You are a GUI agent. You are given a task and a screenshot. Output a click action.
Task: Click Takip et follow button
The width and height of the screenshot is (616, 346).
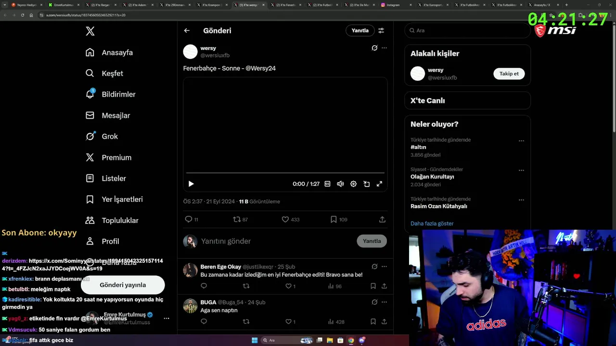[x=509, y=74]
